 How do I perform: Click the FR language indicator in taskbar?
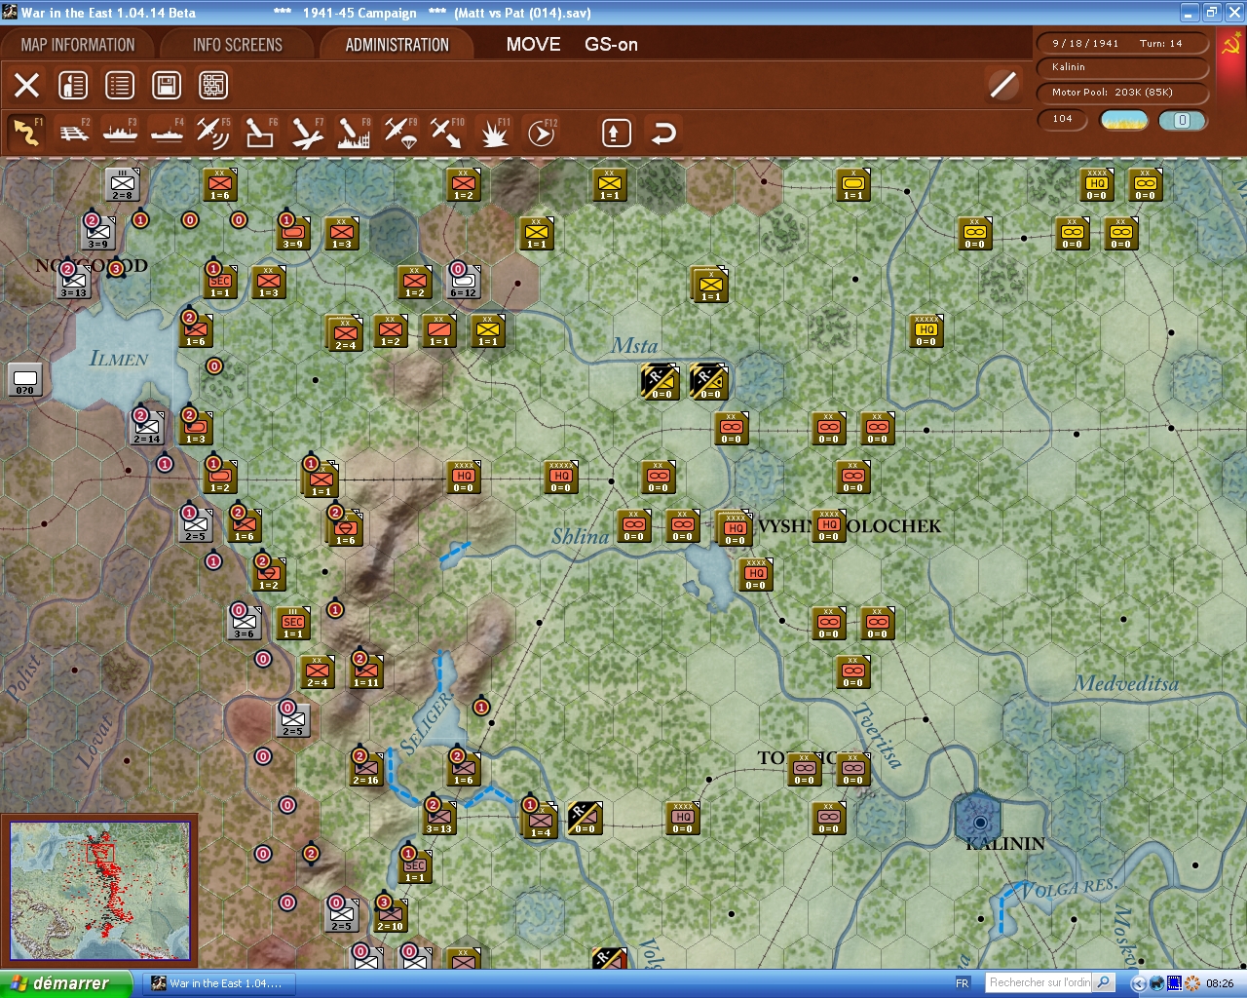click(963, 983)
